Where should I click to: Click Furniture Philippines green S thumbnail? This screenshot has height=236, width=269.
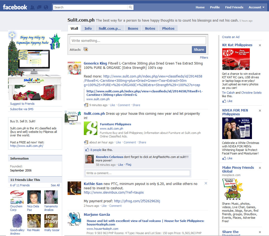coord(91,128)
